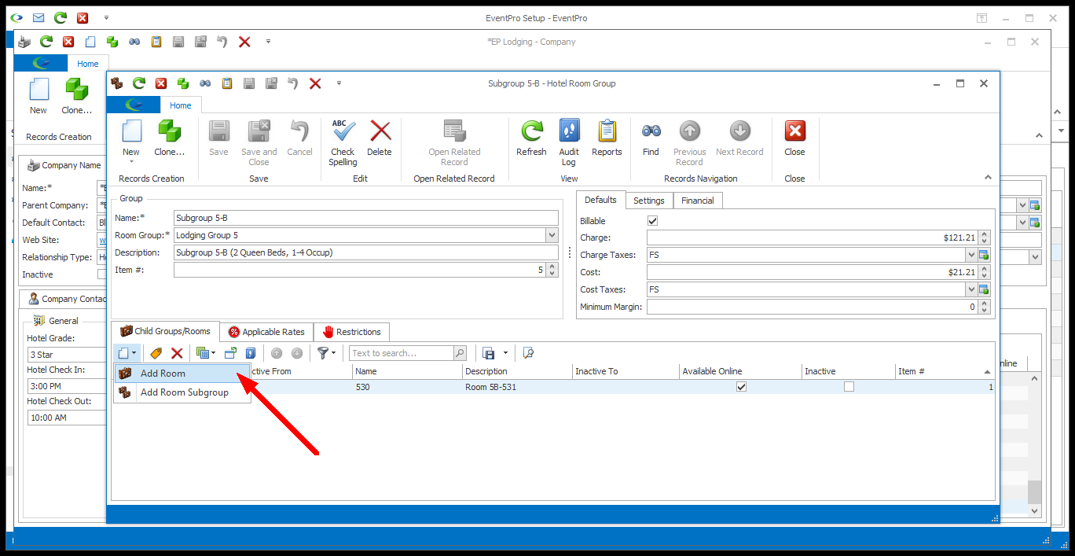Click Home tab in EP Lodging Company window

(x=88, y=64)
